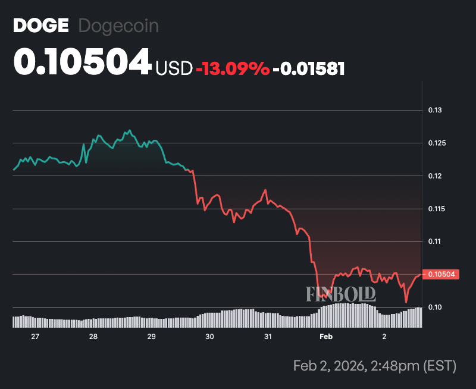
Task: Click the 0.115 price axis label
Action: click(x=437, y=209)
